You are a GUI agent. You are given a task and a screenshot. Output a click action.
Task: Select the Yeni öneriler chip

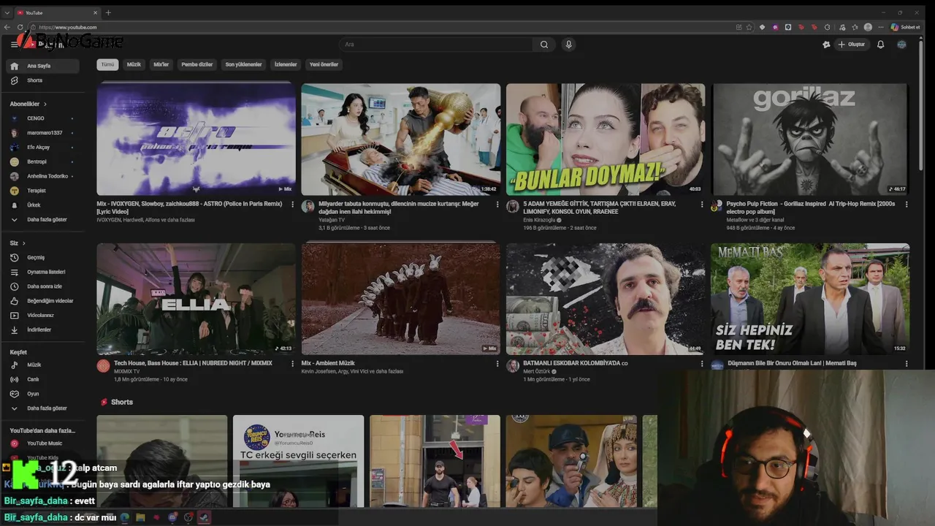click(x=324, y=64)
